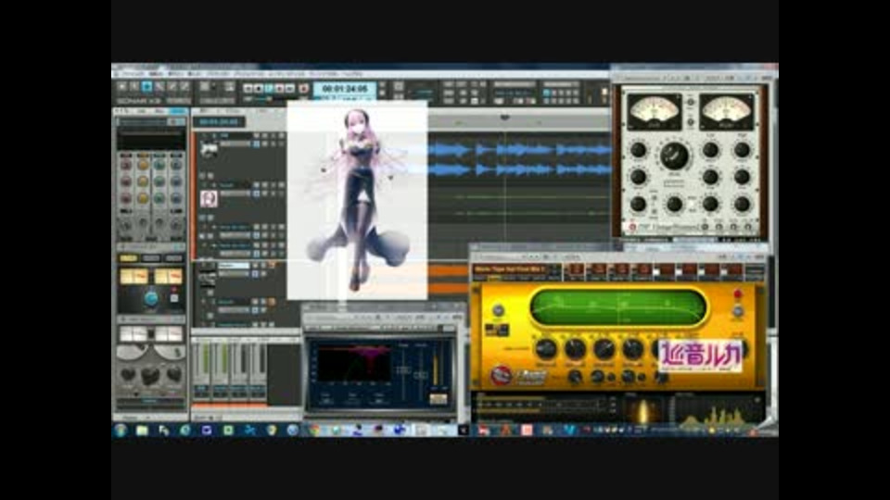890x500 pixels.
Task: Click the small time readout above the track list
Action: 219,122
